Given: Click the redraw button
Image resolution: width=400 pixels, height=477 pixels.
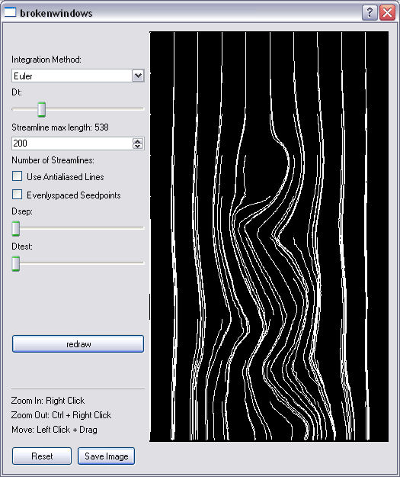Looking at the screenshot, I should coord(78,344).
